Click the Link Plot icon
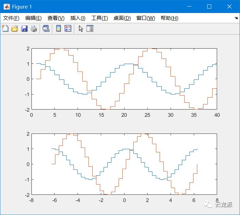 (x=46, y=29)
